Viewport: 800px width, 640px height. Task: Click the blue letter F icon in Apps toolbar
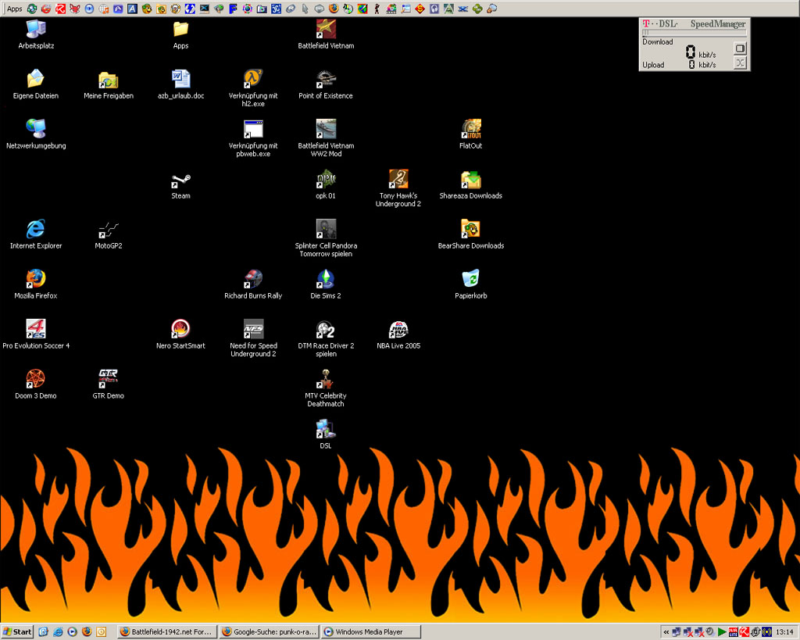pyautogui.click(x=233, y=9)
